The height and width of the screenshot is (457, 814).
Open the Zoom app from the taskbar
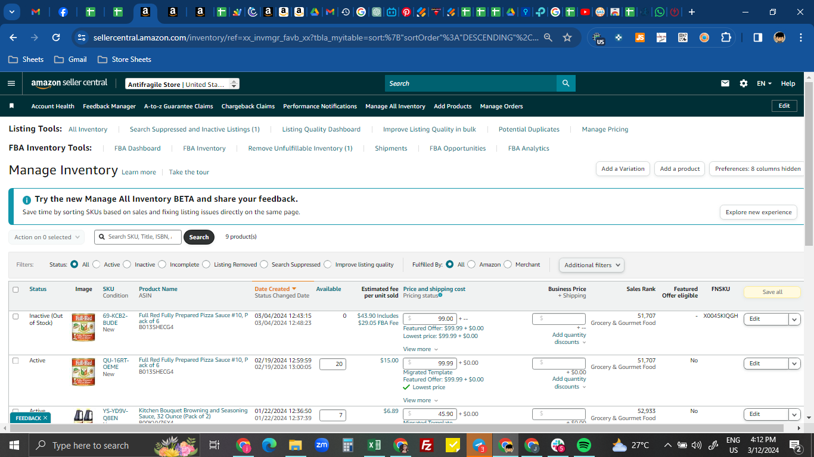(322, 445)
